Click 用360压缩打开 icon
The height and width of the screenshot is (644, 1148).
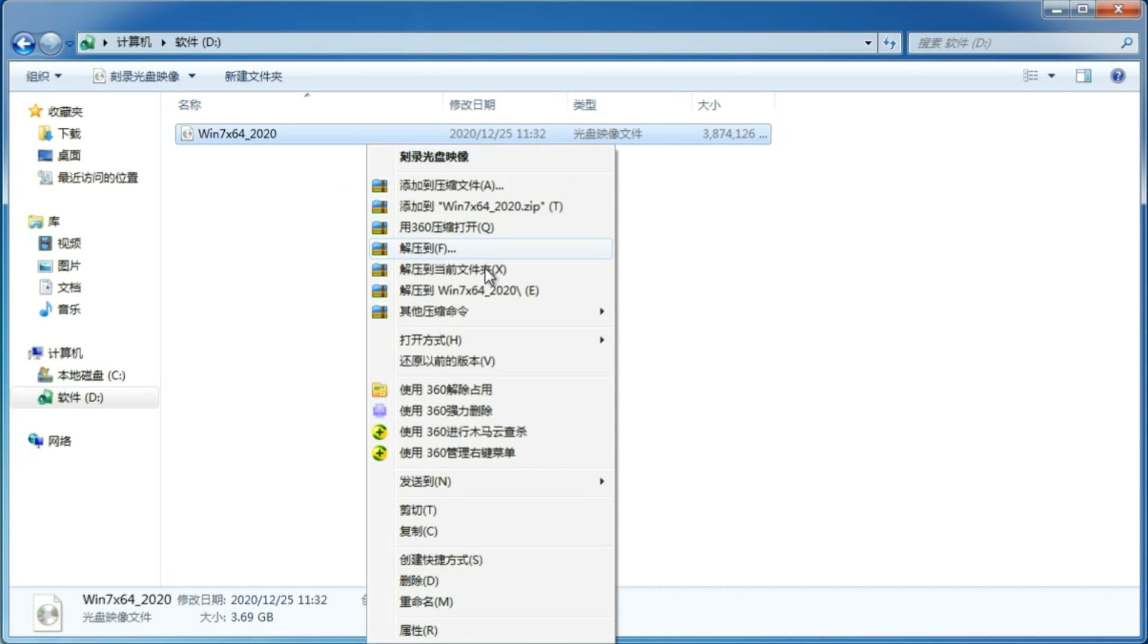tap(381, 227)
